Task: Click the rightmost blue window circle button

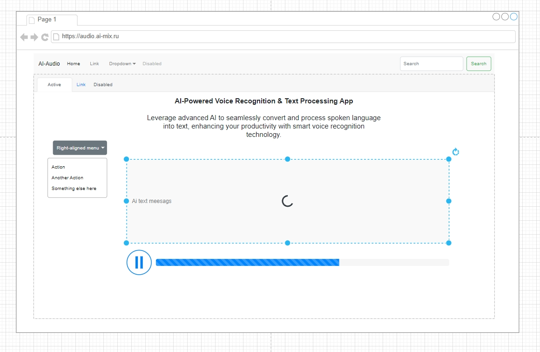Action: click(514, 17)
